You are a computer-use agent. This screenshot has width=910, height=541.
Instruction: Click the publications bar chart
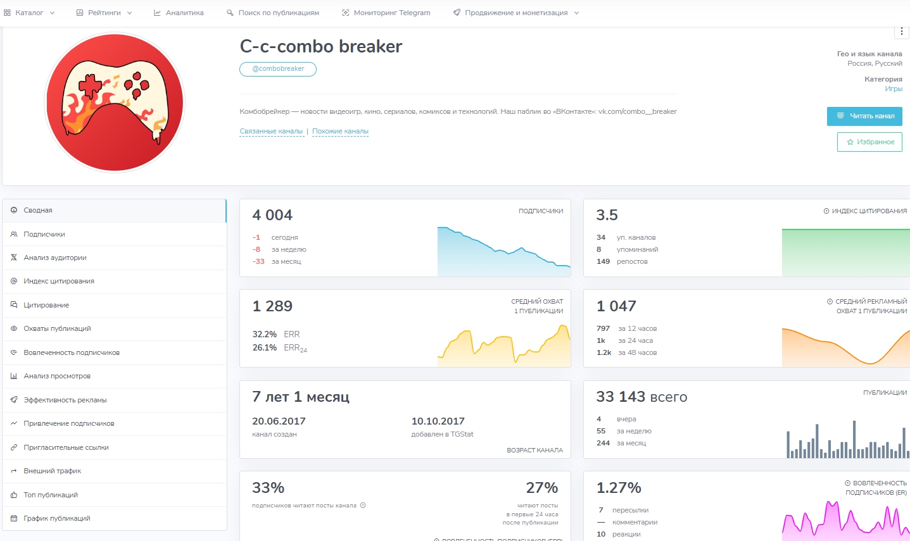click(x=848, y=439)
